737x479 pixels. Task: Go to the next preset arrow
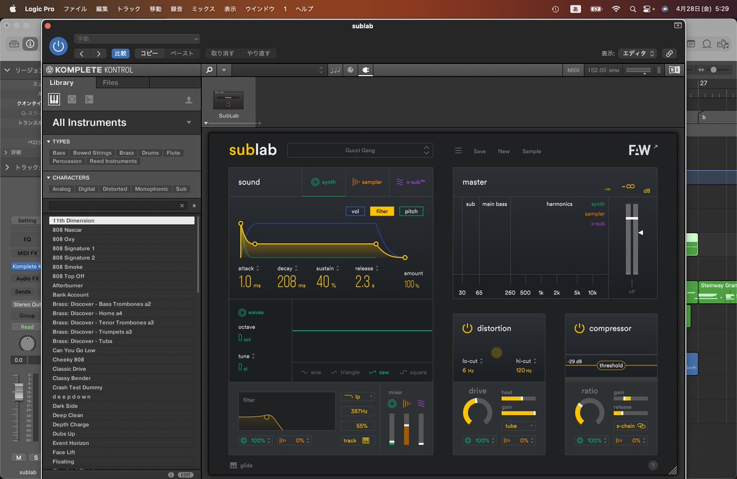coord(98,53)
